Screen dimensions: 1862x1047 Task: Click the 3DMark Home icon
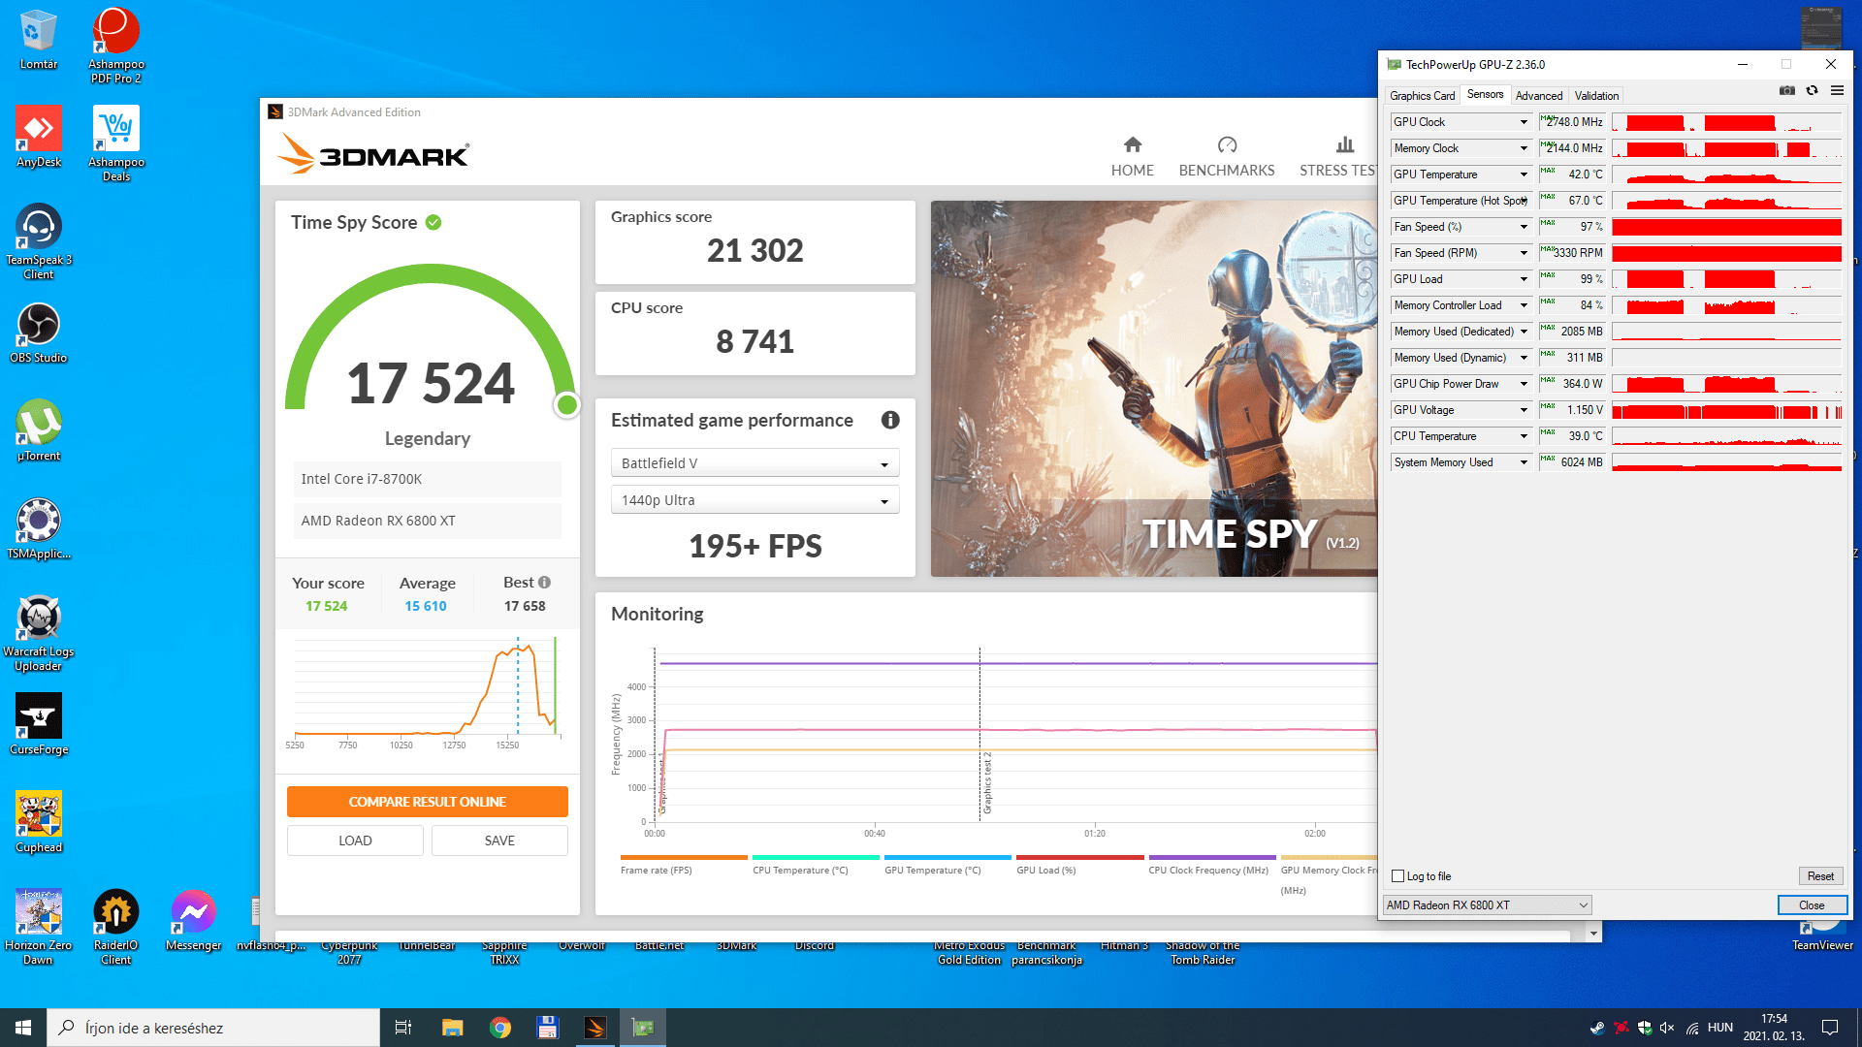(x=1132, y=145)
